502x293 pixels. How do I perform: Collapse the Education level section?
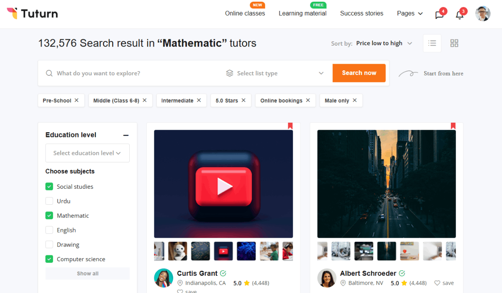point(126,135)
